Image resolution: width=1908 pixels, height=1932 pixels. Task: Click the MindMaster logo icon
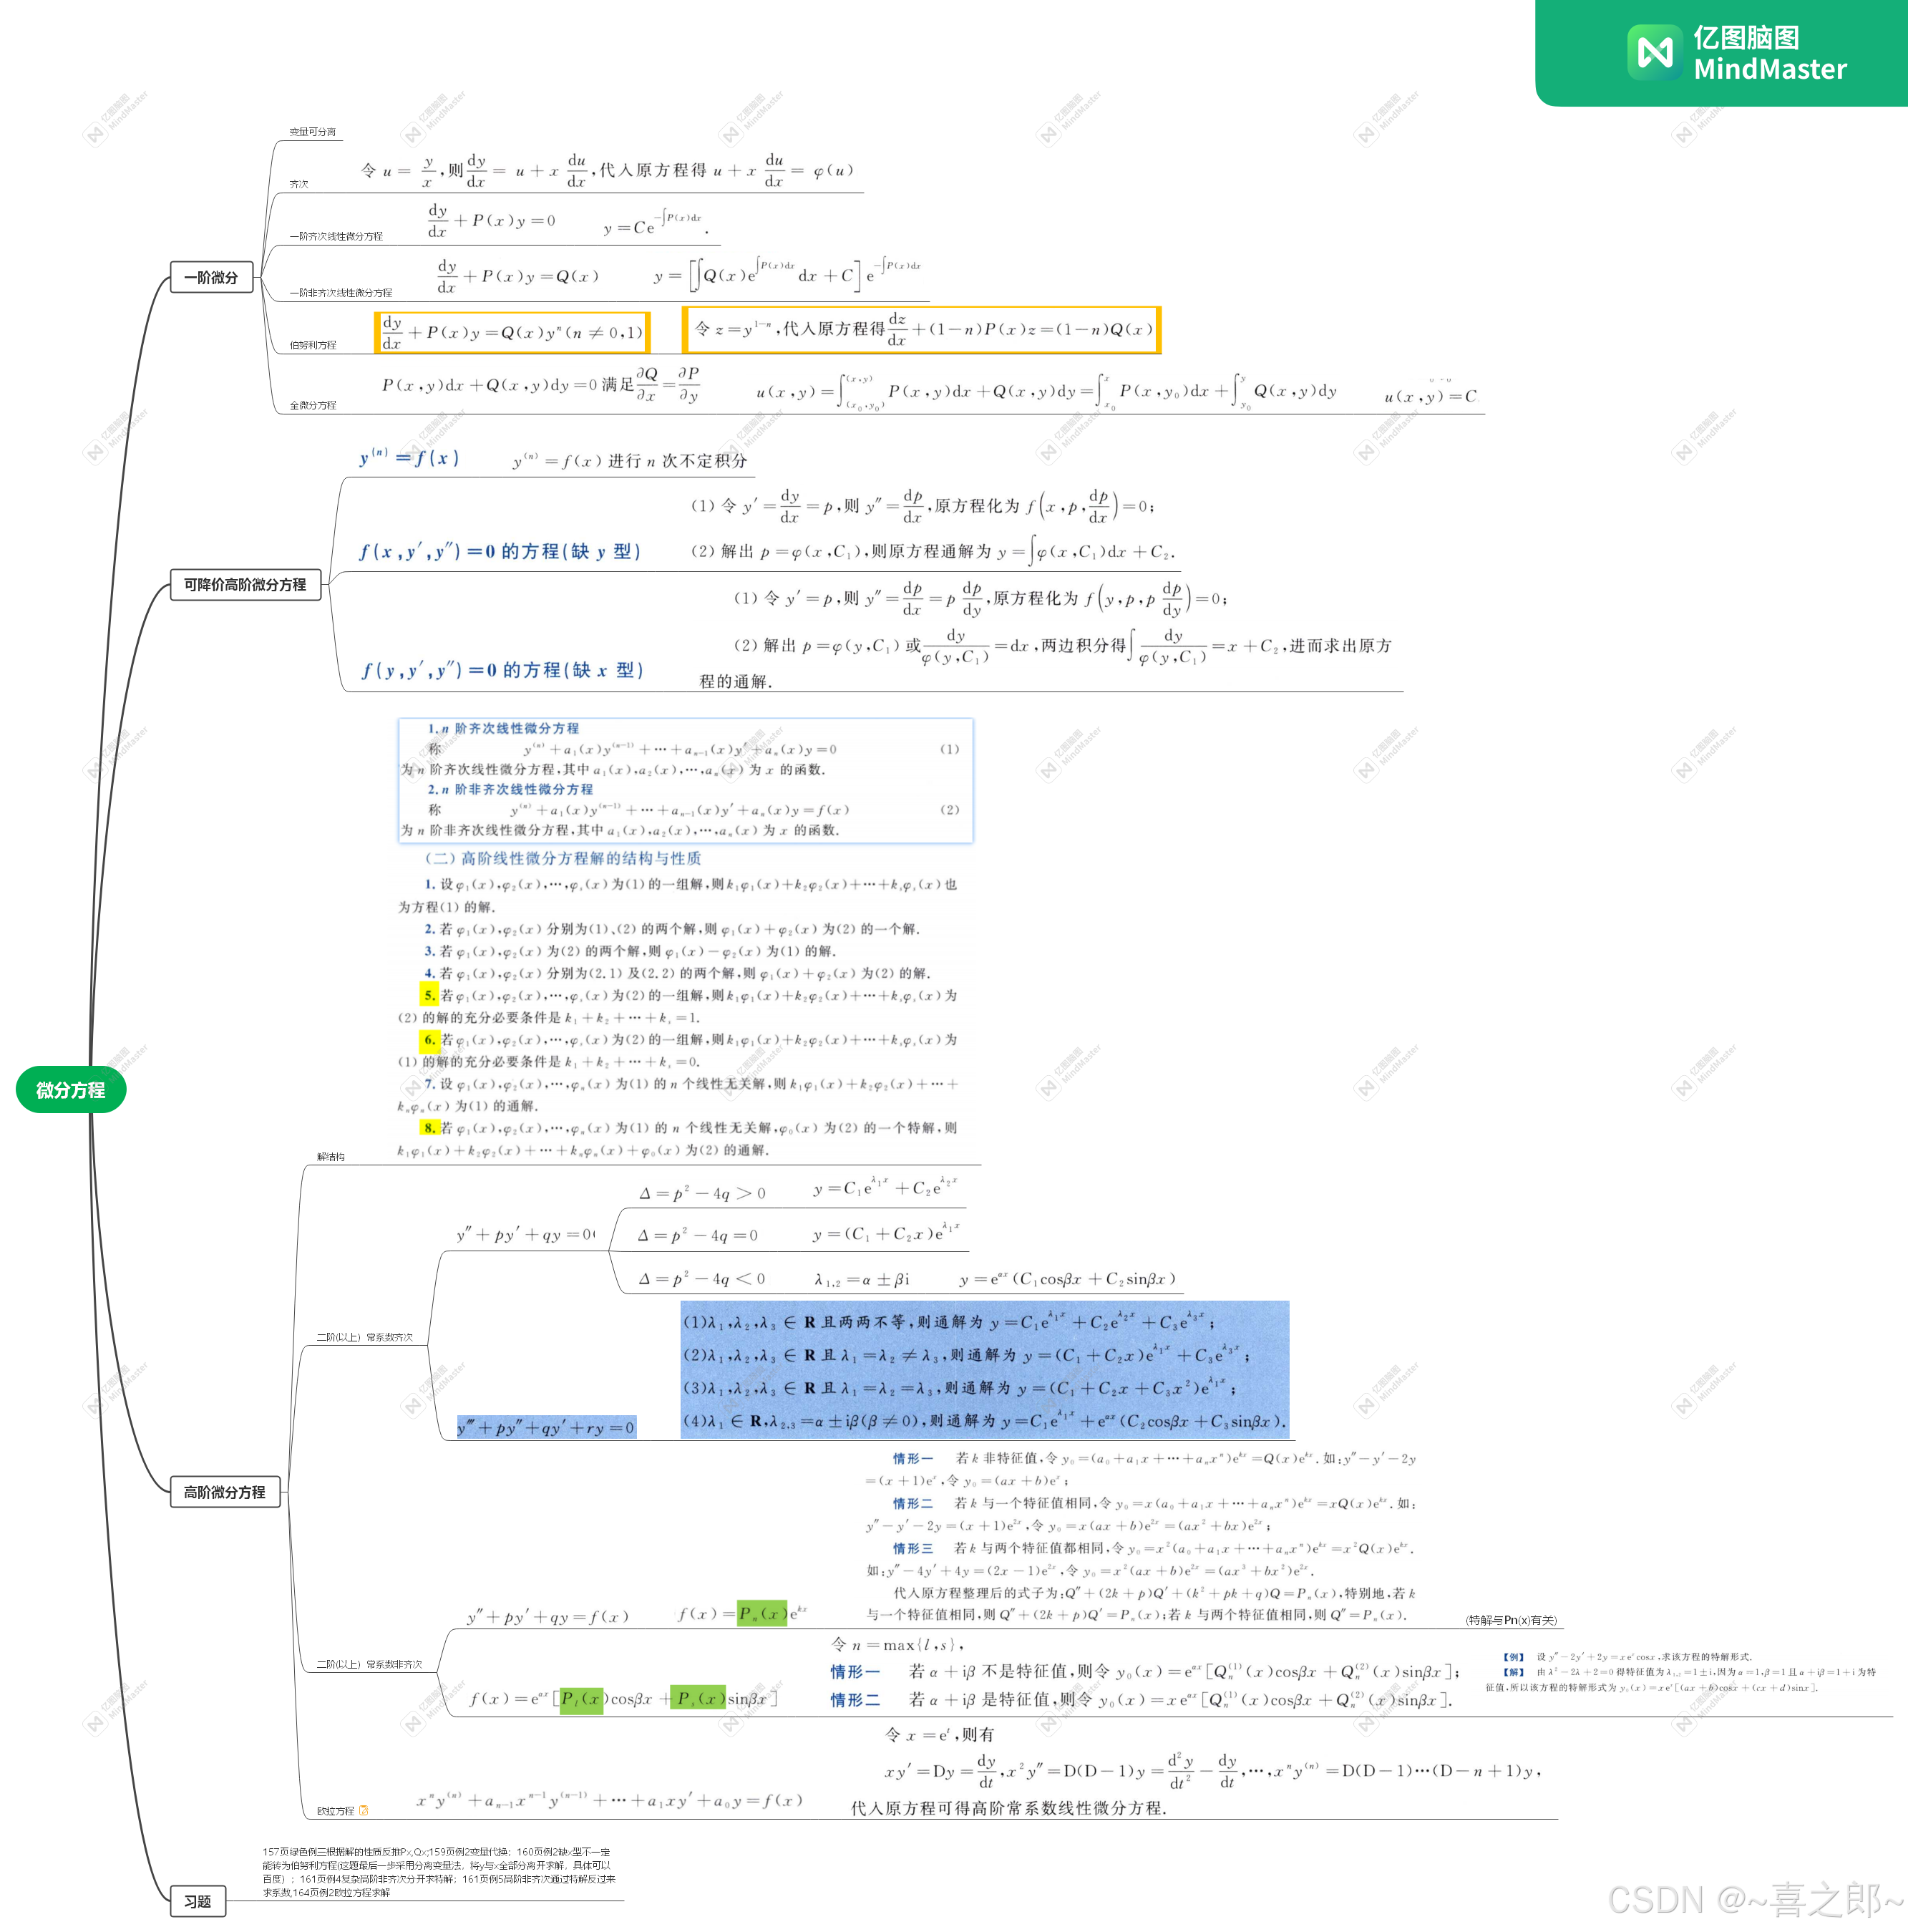point(1655,52)
